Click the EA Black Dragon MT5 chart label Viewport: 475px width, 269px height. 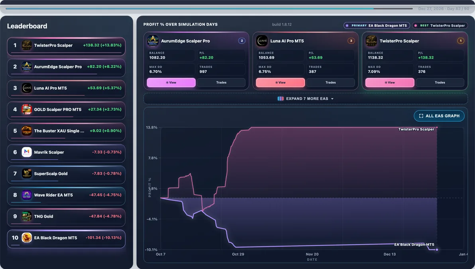tap(414, 244)
